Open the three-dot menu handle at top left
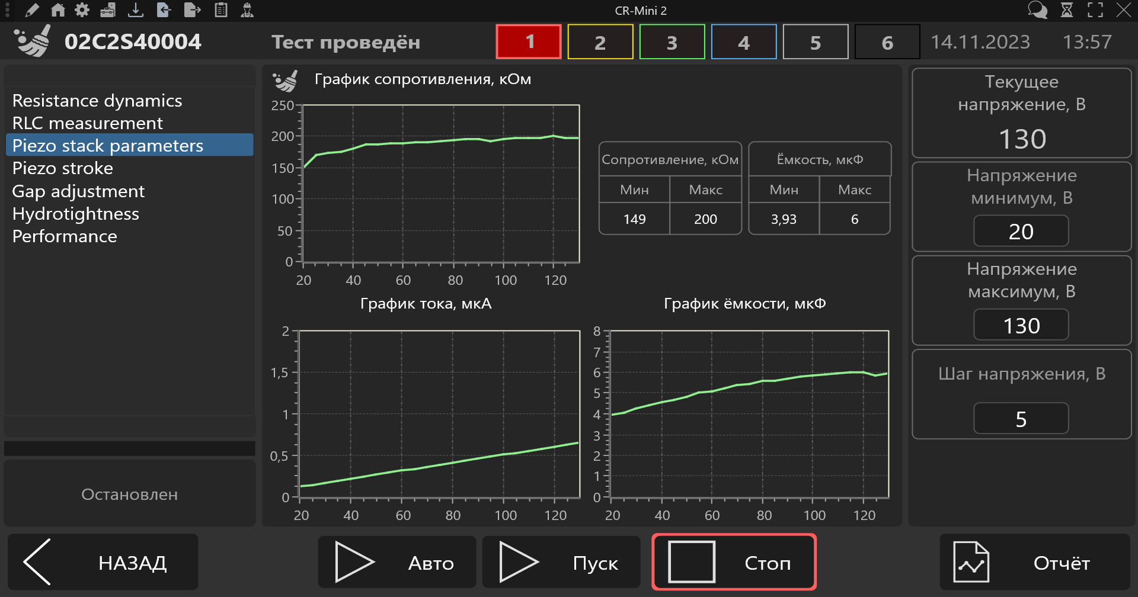Image resolution: width=1138 pixels, height=597 pixels. (7, 10)
